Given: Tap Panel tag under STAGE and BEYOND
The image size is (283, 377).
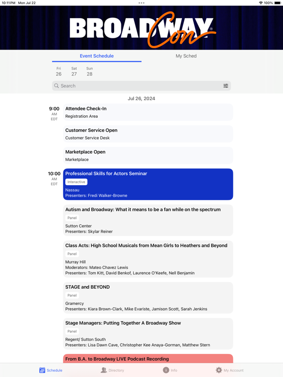Looking at the screenshot, I should click(x=72, y=295).
